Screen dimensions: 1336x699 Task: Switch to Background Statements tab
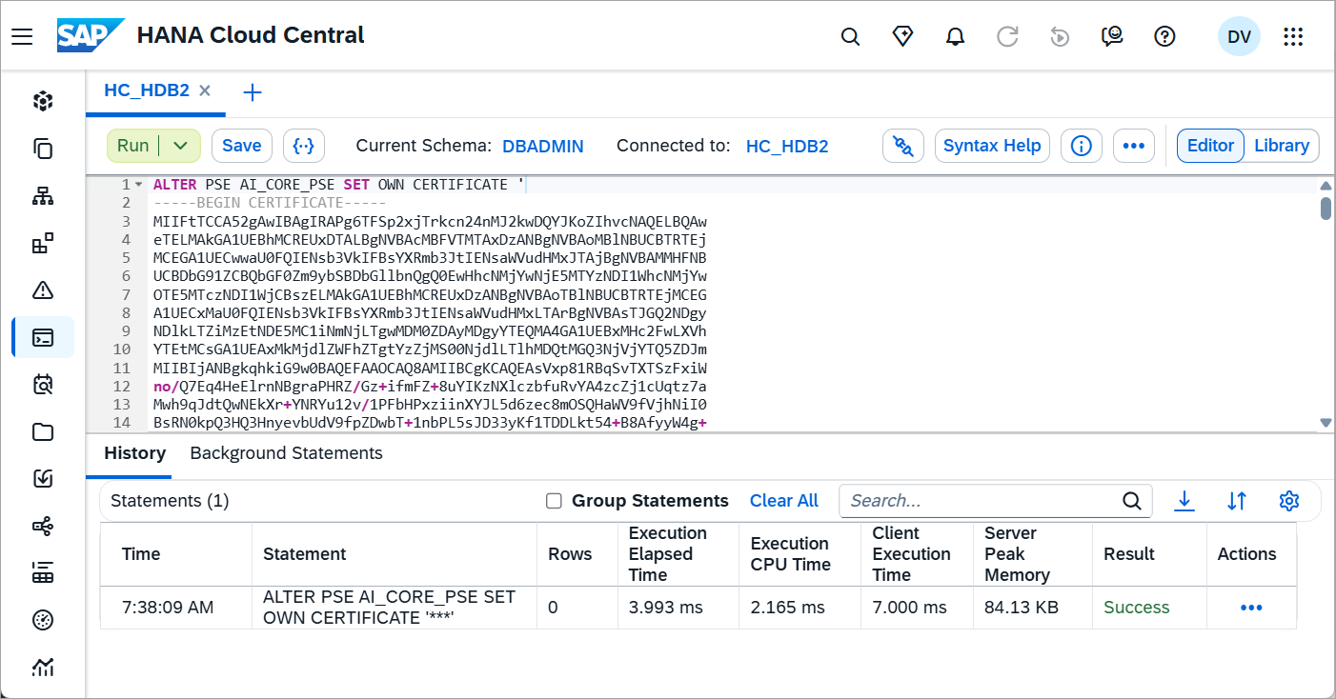pos(286,453)
